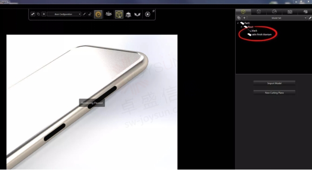
Task: Click the camera aperture render icon
Action: click(x=147, y=14)
